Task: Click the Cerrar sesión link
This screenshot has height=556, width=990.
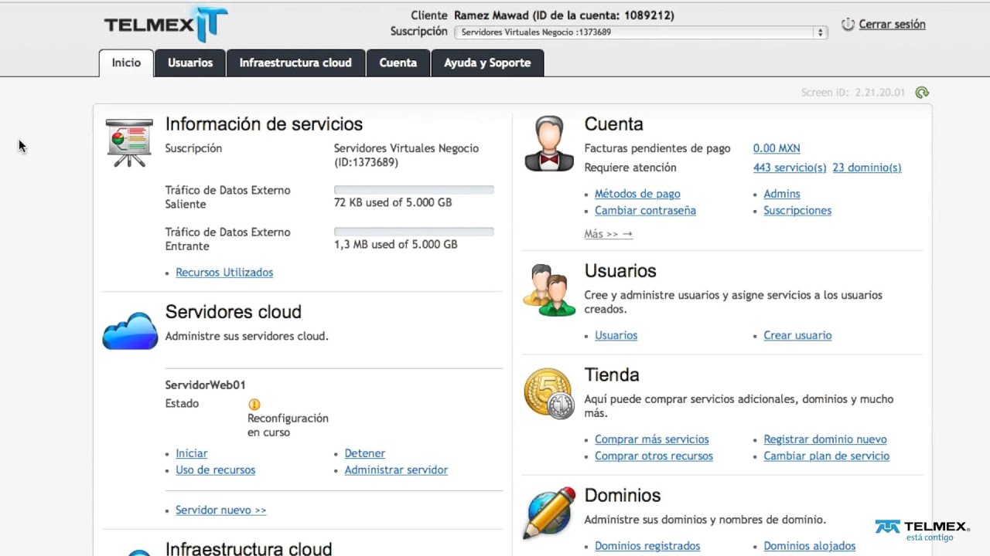Action: pyautogui.click(x=892, y=25)
